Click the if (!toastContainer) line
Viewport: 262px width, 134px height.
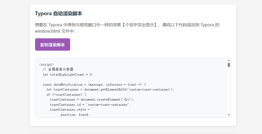[66, 94]
